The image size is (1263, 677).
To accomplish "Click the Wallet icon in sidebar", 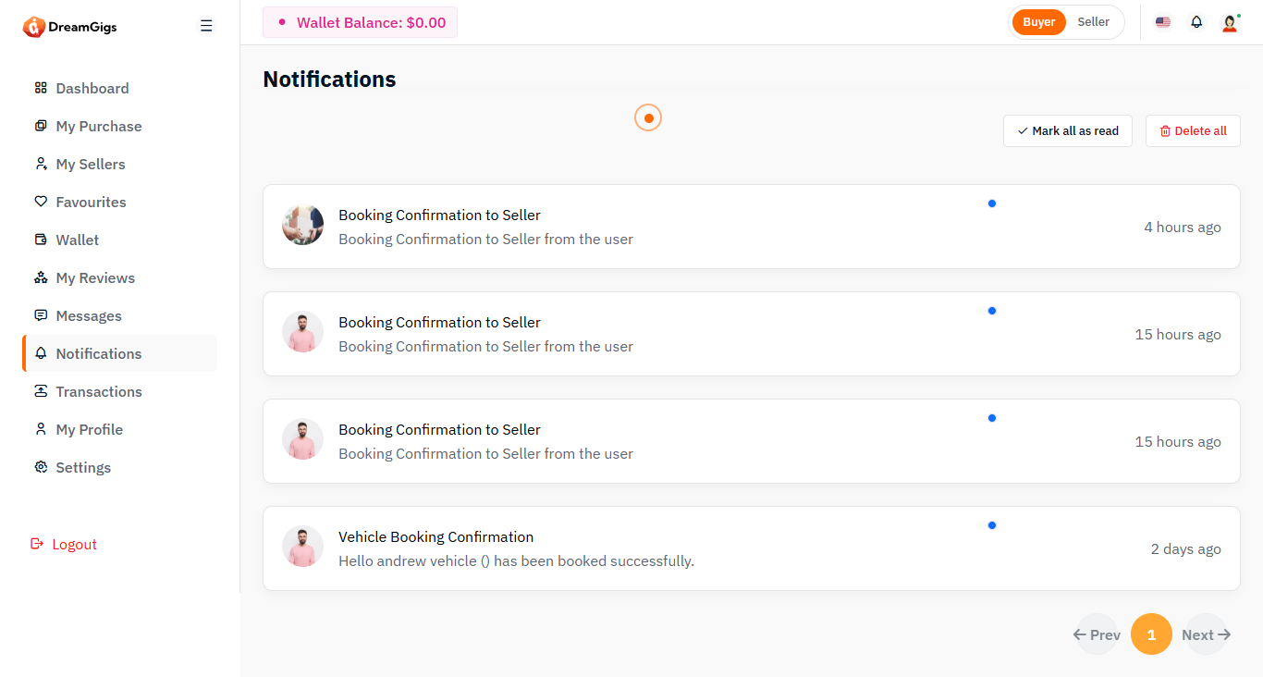I will pyautogui.click(x=41, y=240).
